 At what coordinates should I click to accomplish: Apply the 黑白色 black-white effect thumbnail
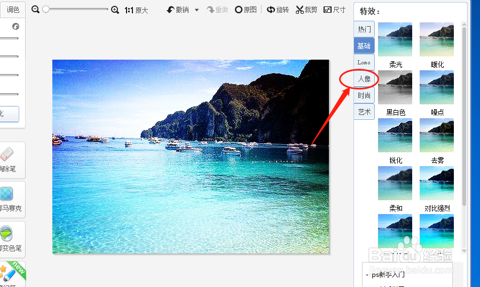click(395, 87)
